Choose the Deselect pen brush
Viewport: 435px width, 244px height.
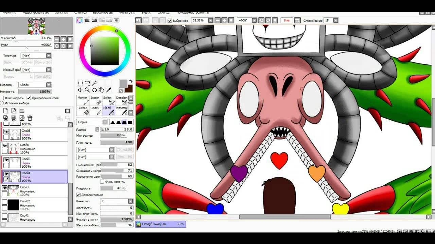tap(121, 100)
